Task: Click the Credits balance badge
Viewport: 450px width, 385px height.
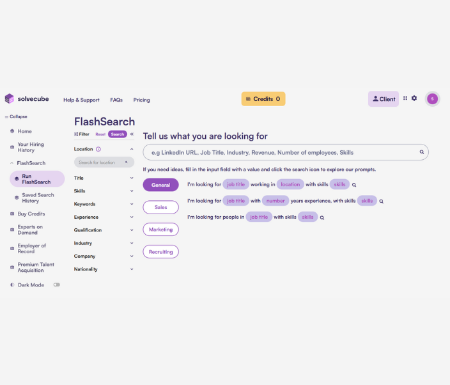Action: (x=263, y=99)
